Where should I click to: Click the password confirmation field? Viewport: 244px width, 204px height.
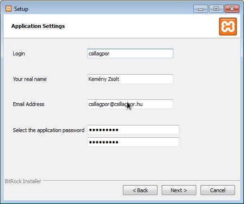[133, 142]
